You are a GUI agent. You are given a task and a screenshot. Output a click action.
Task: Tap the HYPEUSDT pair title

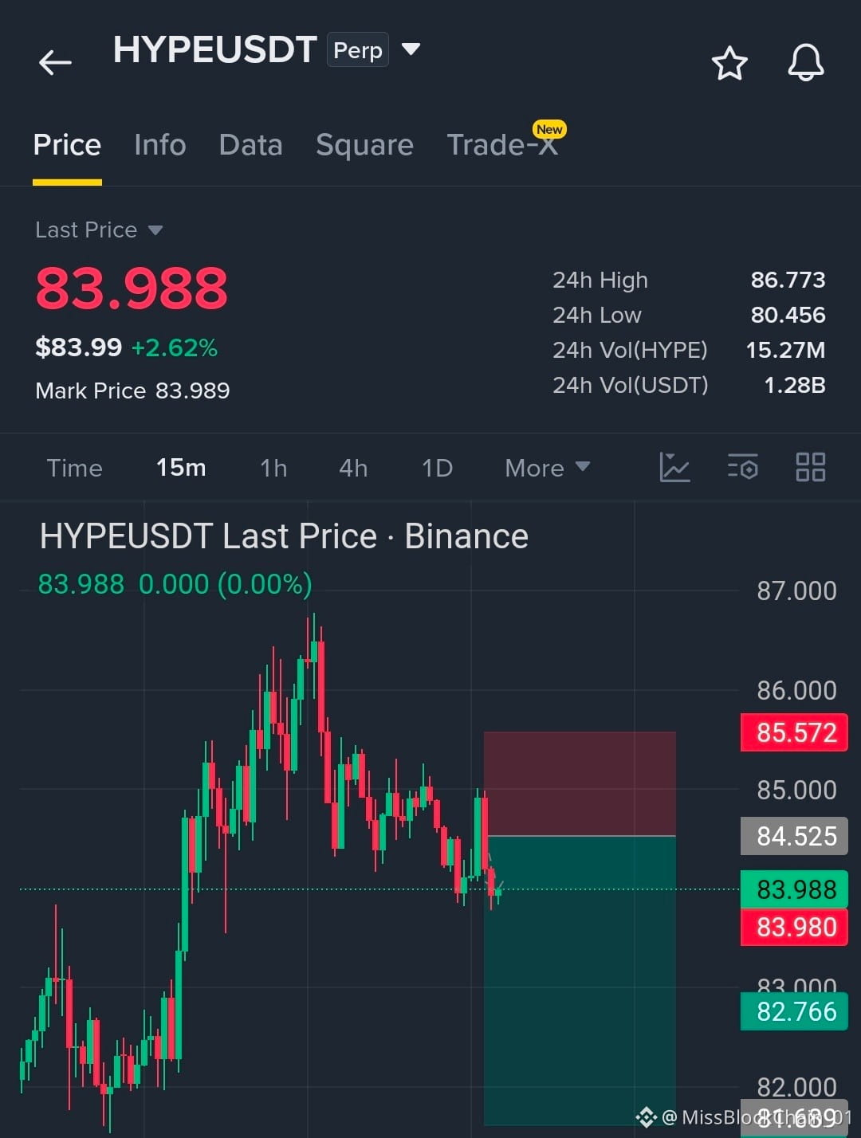point(215,49)
